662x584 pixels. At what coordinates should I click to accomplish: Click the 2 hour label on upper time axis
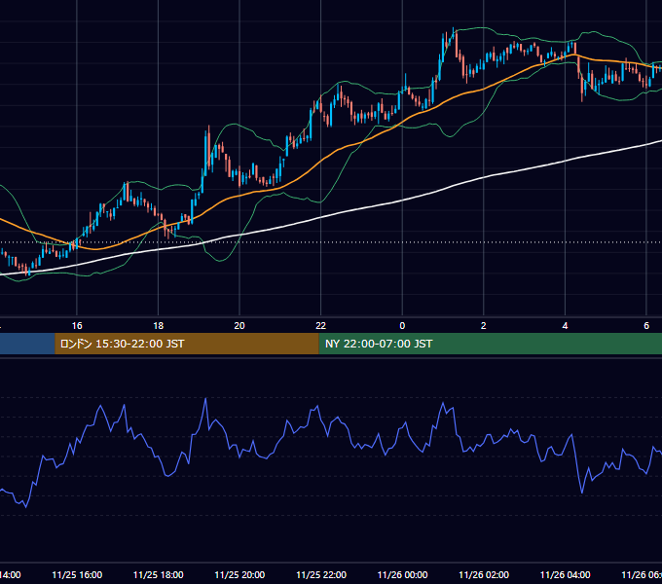click(x=484, y=326)
